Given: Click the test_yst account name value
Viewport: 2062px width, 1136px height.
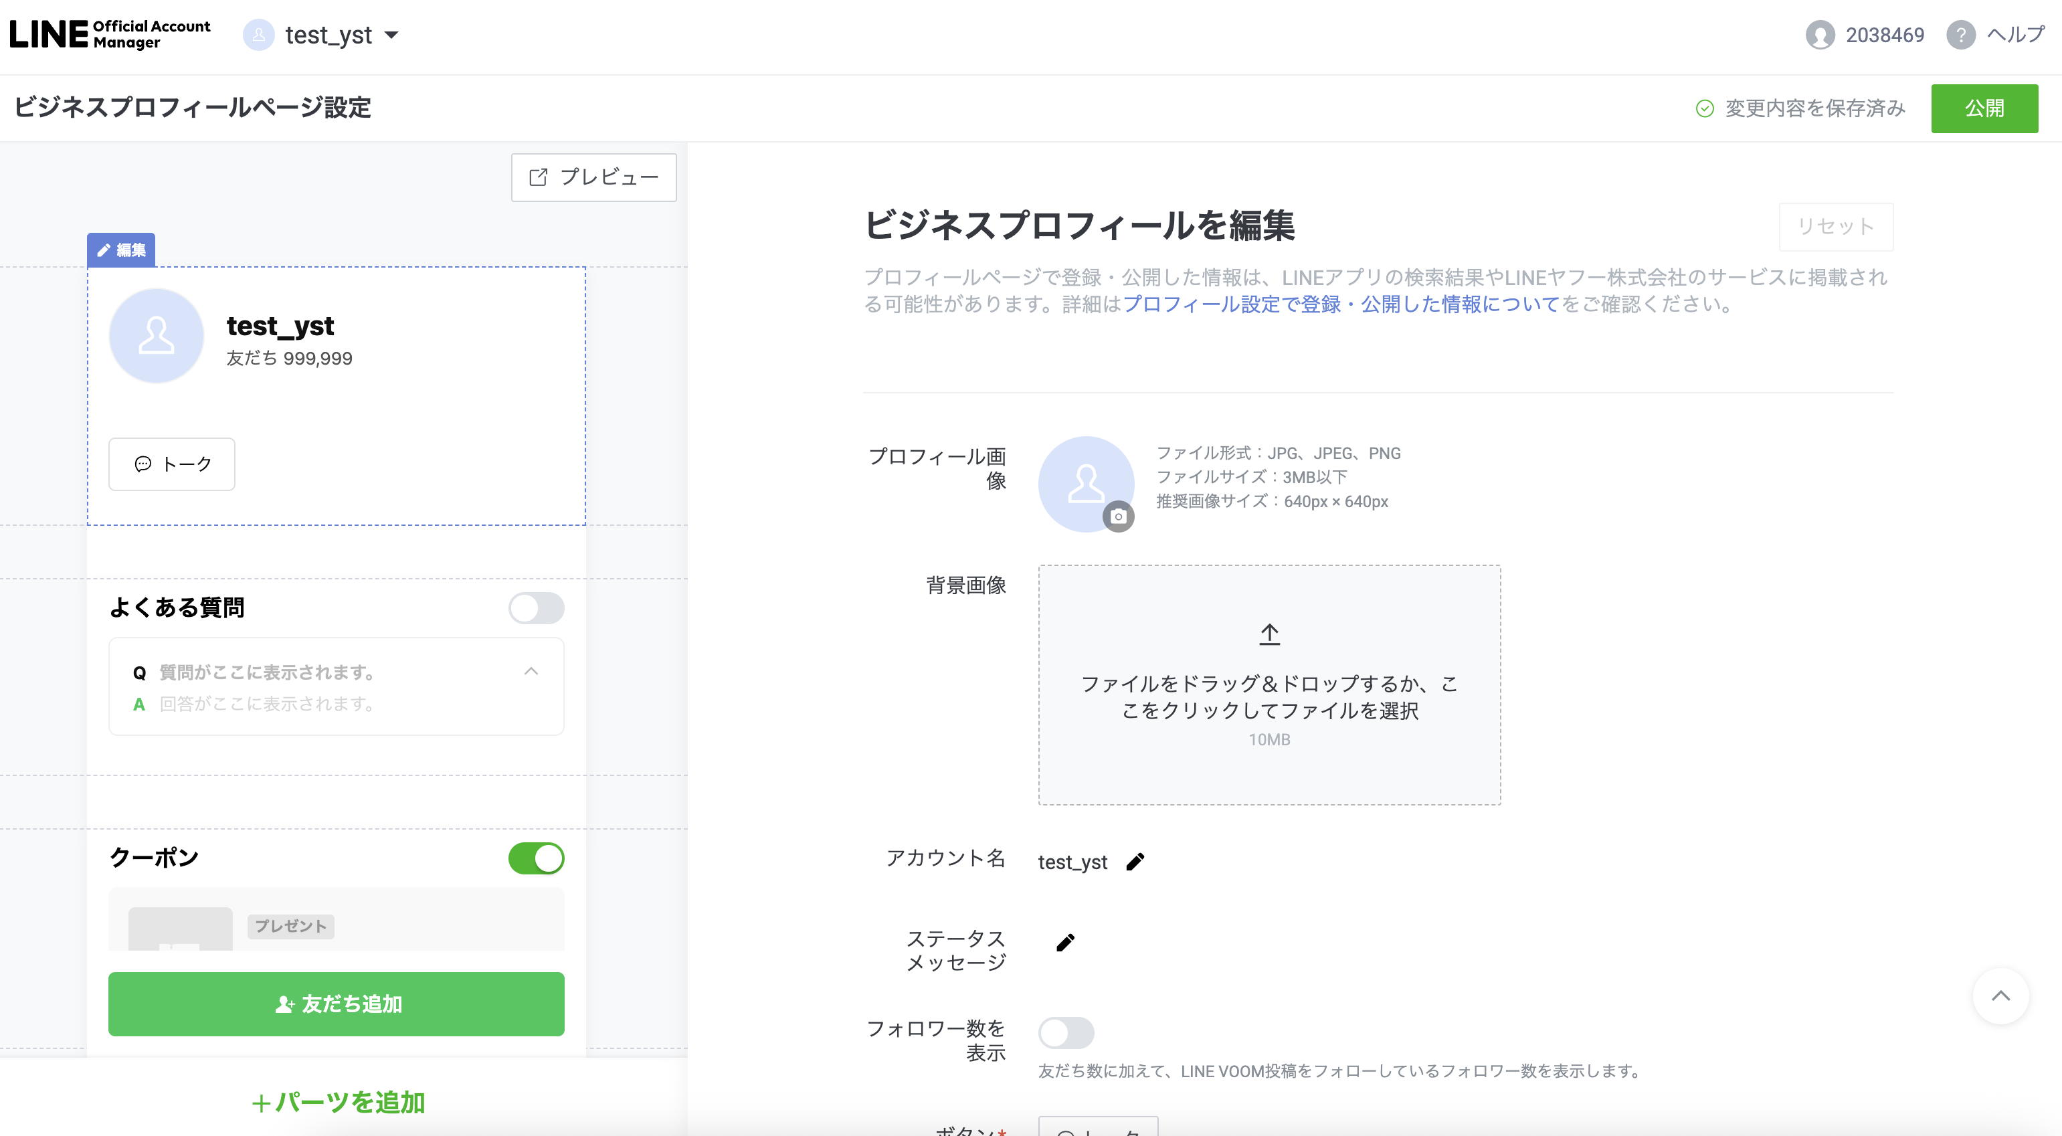Looking at the screenshot, I should point(1072,862).
